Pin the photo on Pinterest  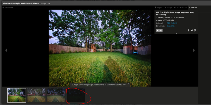click(x=195, y=30)
